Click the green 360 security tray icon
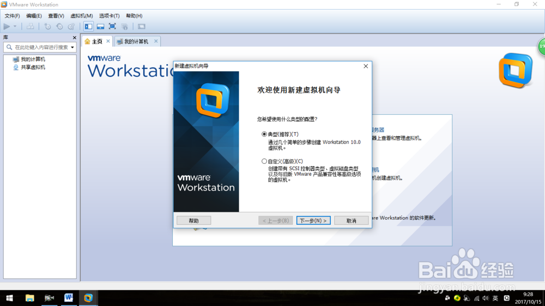The height and width of the screenshot is (306, 545). point(457,298)
